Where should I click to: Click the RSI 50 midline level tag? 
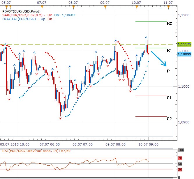[180, 164]
